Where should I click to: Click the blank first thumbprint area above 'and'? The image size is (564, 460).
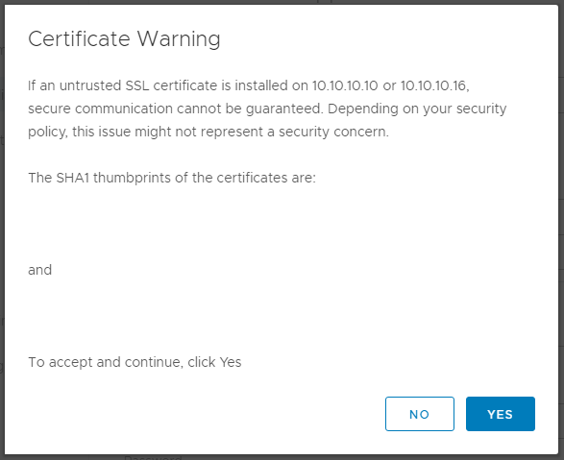(282, 224)
